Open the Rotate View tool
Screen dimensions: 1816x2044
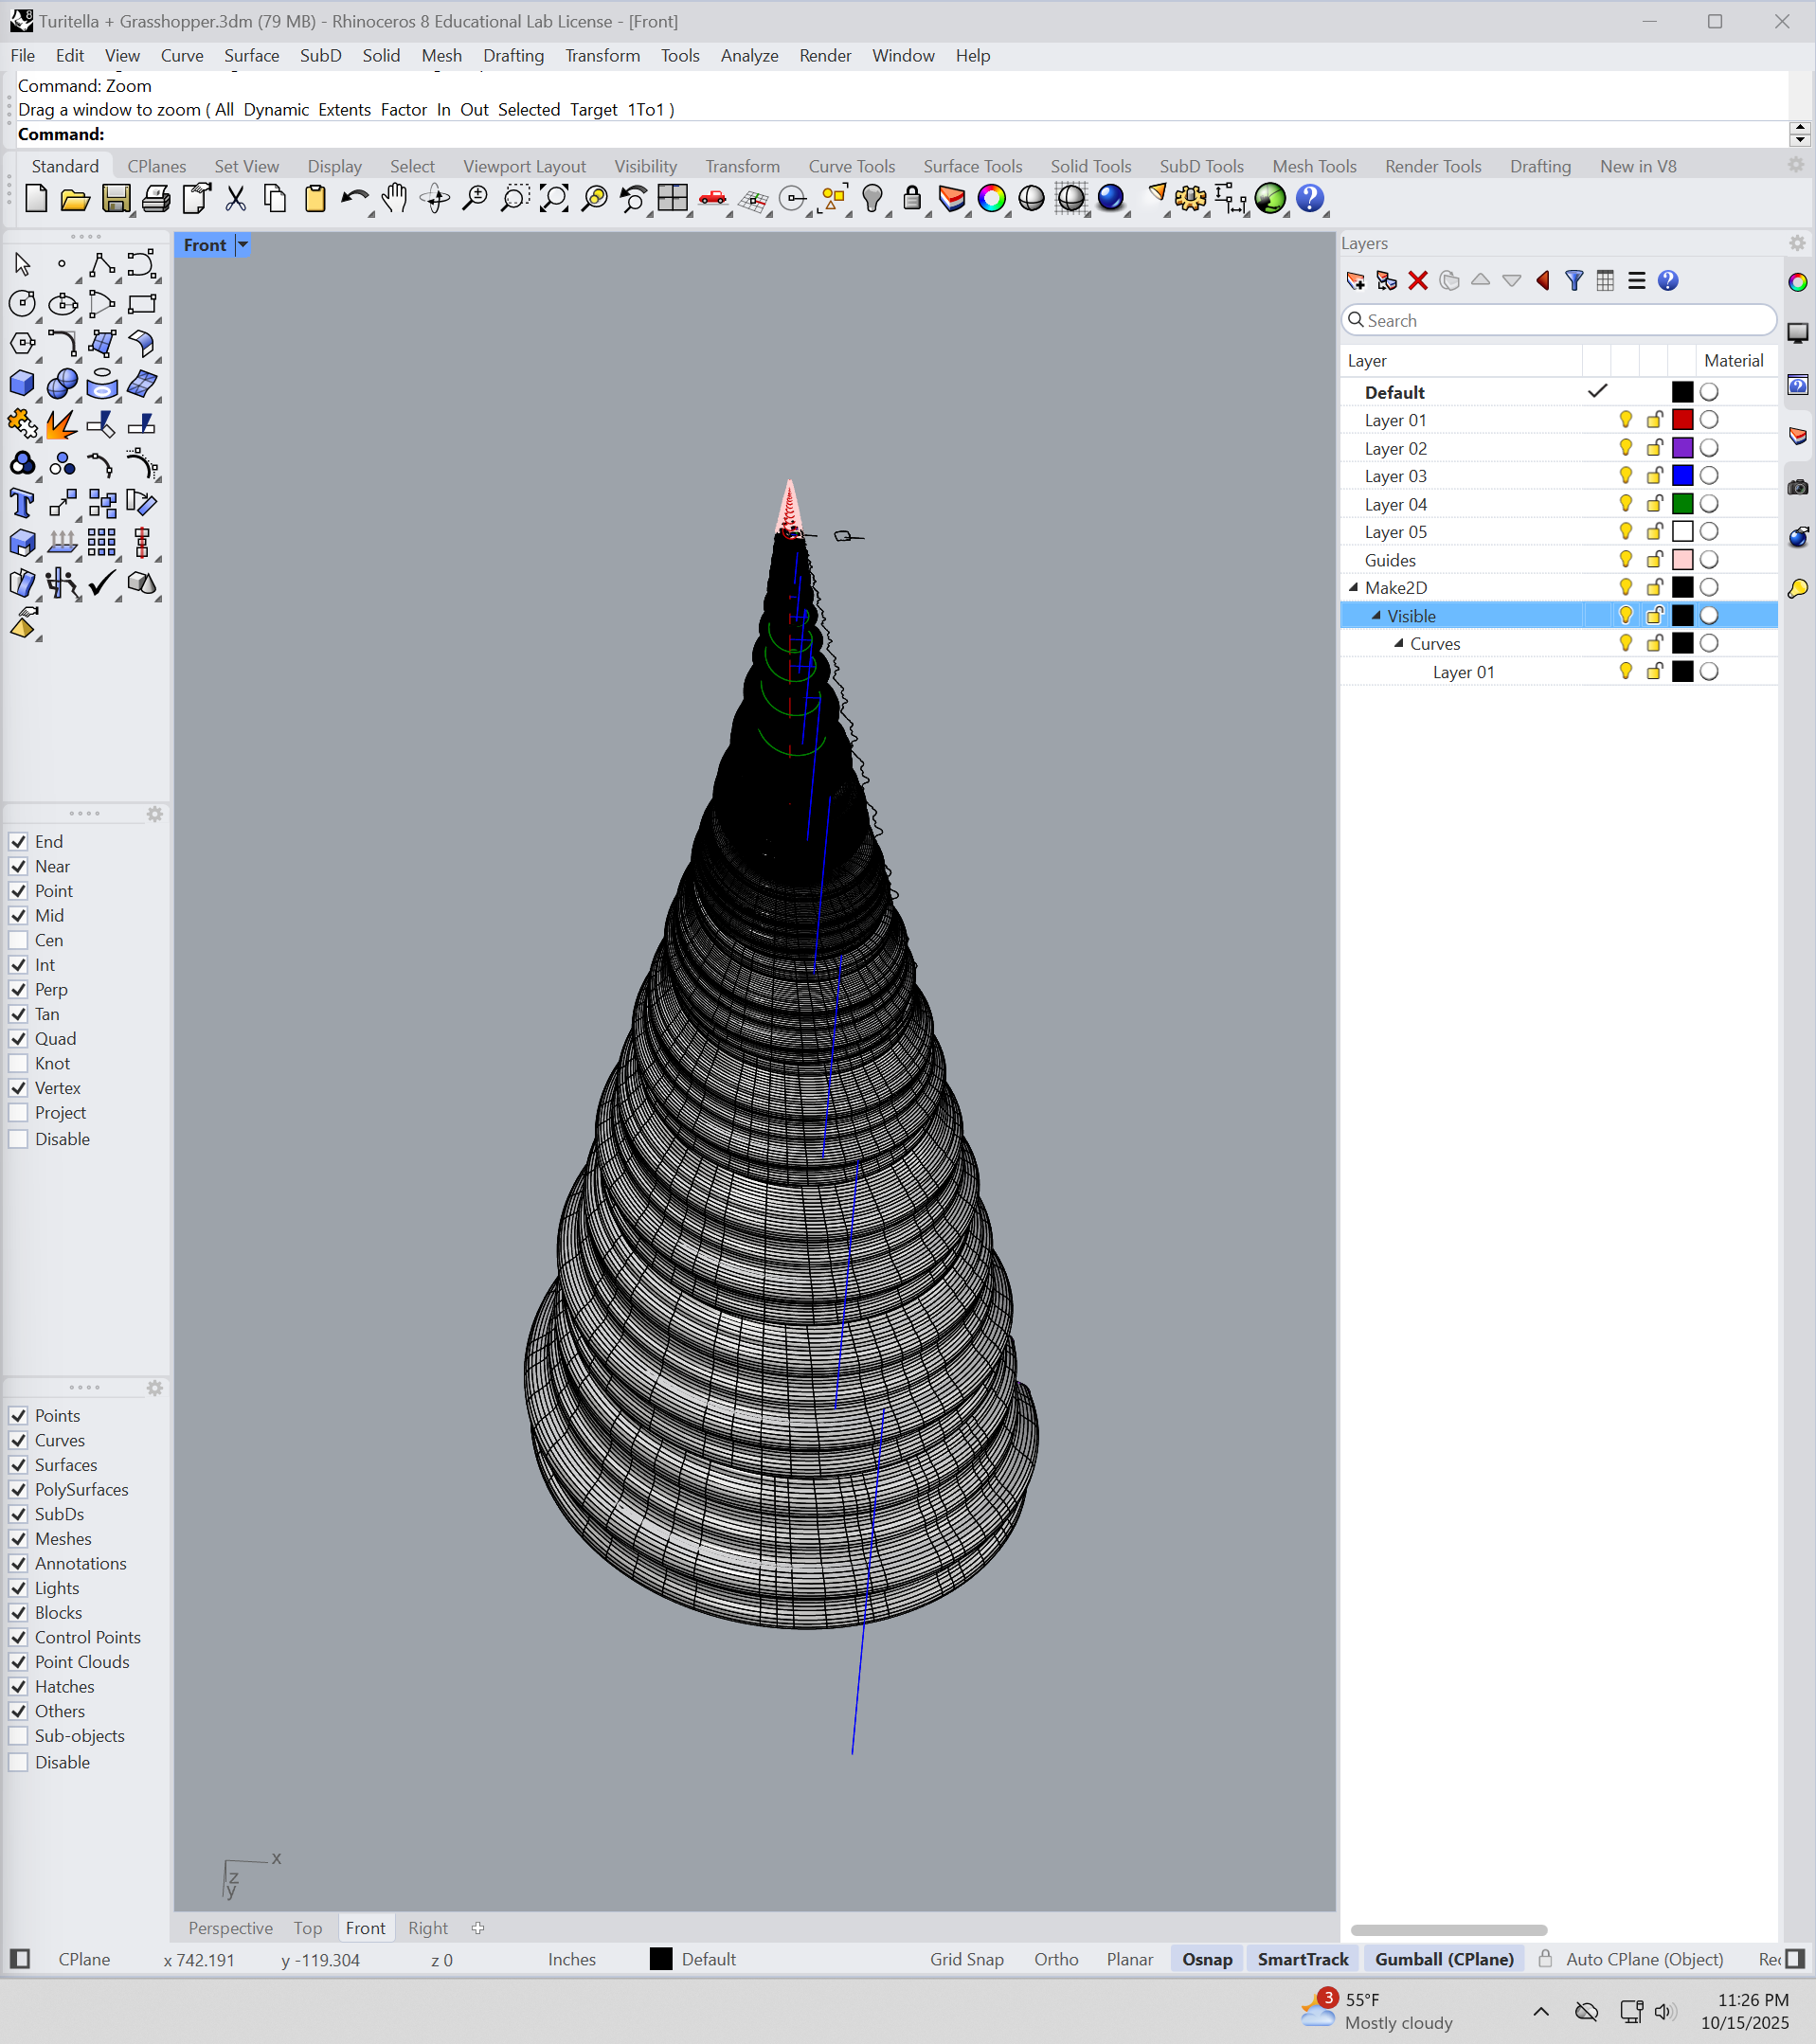(x=437, y=199)
